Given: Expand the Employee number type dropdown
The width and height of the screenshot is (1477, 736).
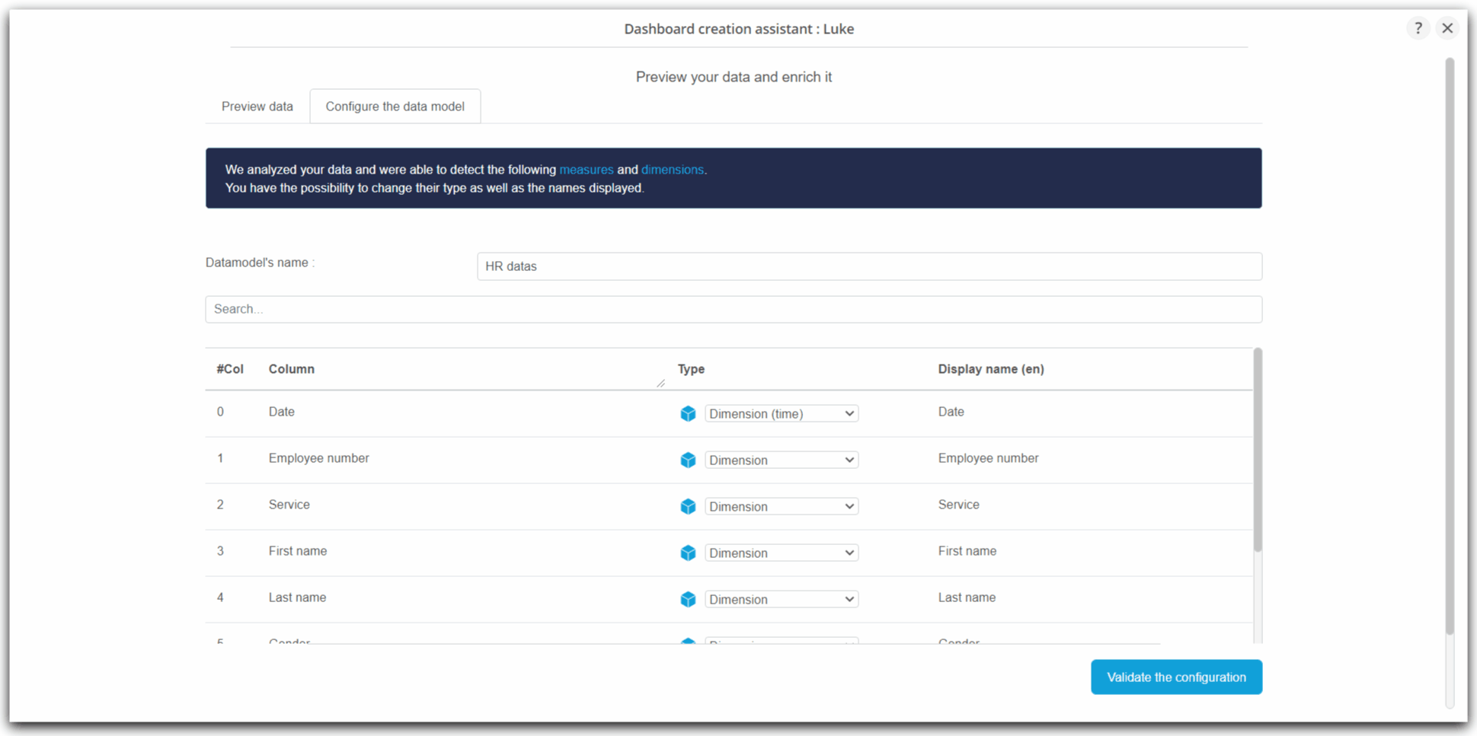Looking at the screenshot, I should coord(781,460).
